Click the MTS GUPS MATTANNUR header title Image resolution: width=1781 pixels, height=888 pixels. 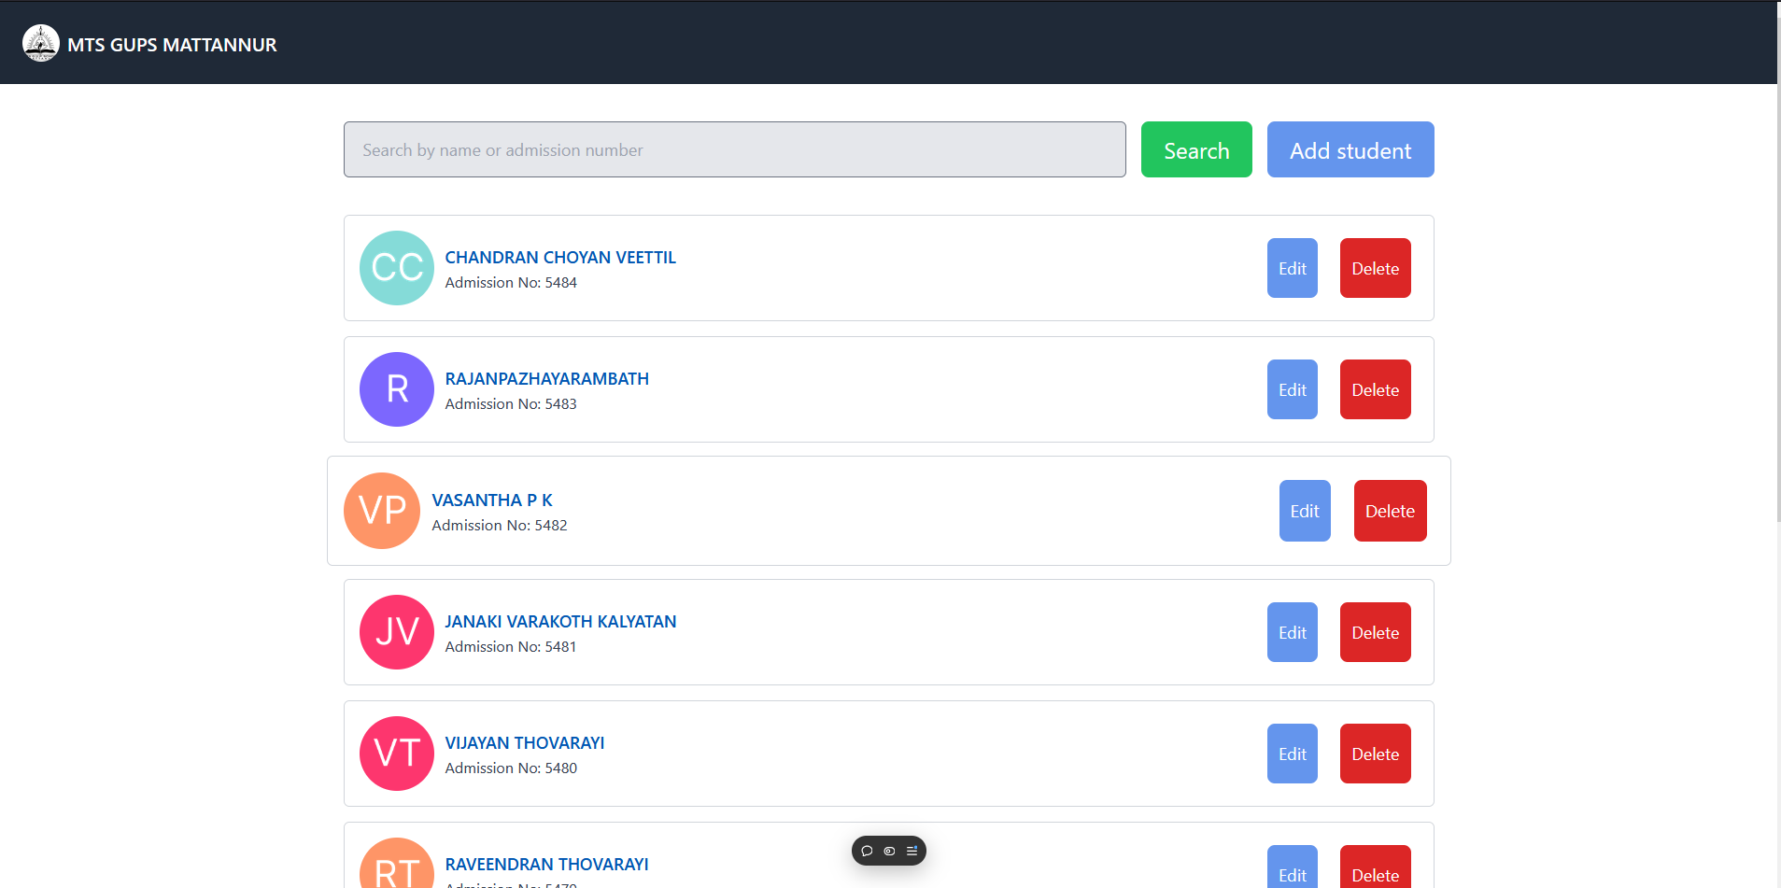click(x=172, y=45)
